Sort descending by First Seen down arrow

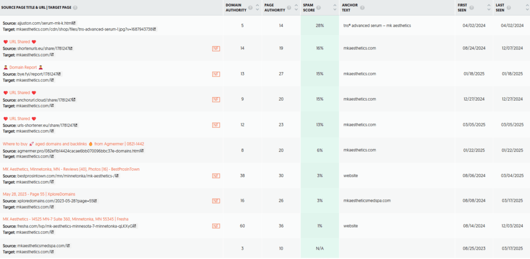[489, 10]
